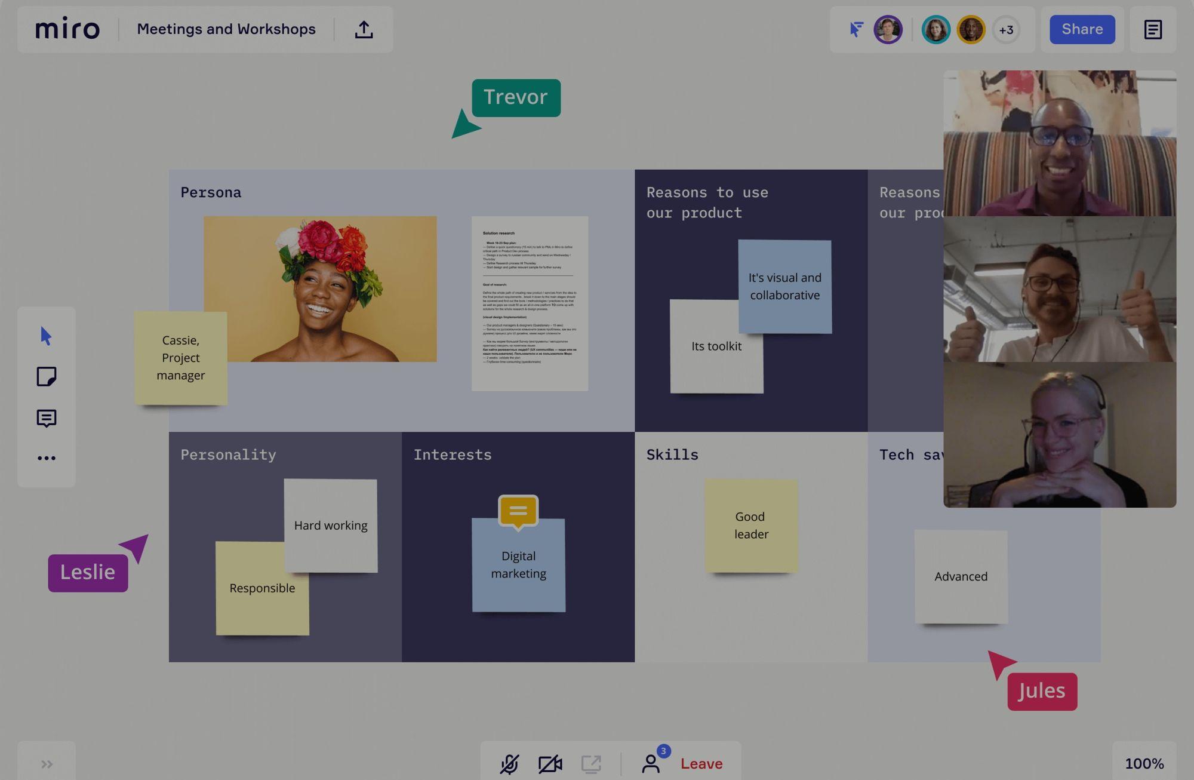Click the Share button
This screenshot has height=780, width=1194.
pyautogui.click(x=1082, y=29)
